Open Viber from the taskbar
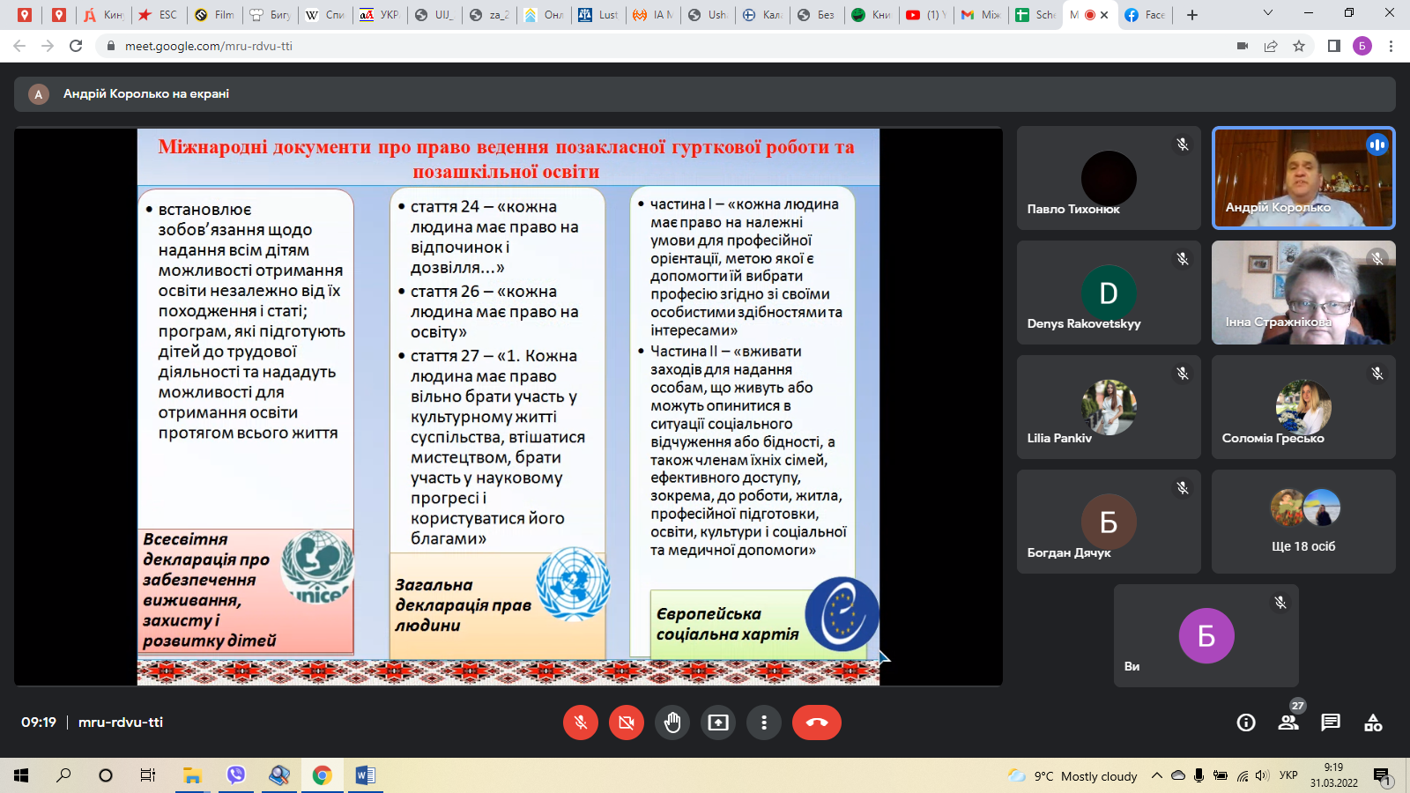Viewport: 1410px width, 793px height. click(235, 775)
